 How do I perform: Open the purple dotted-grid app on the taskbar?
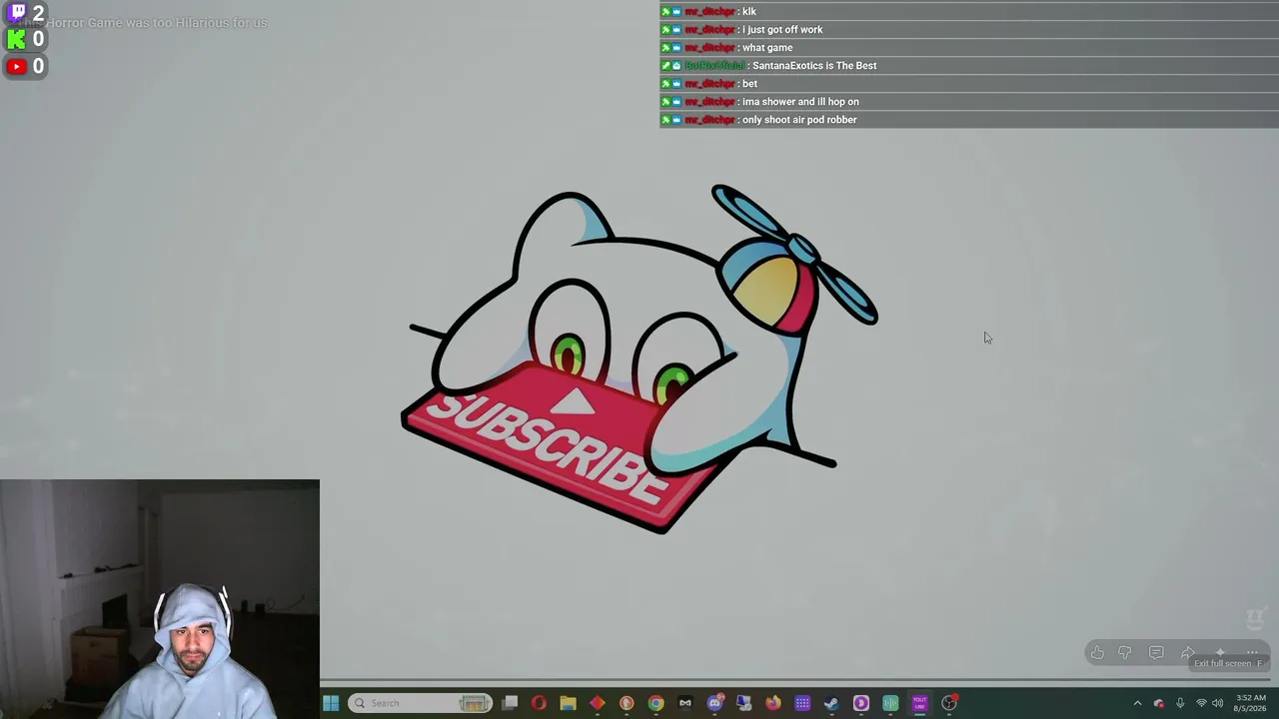(x=802, y=703)
